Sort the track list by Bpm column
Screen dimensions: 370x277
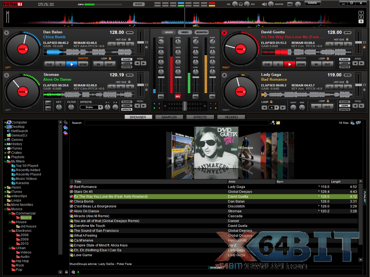(303, 182)
